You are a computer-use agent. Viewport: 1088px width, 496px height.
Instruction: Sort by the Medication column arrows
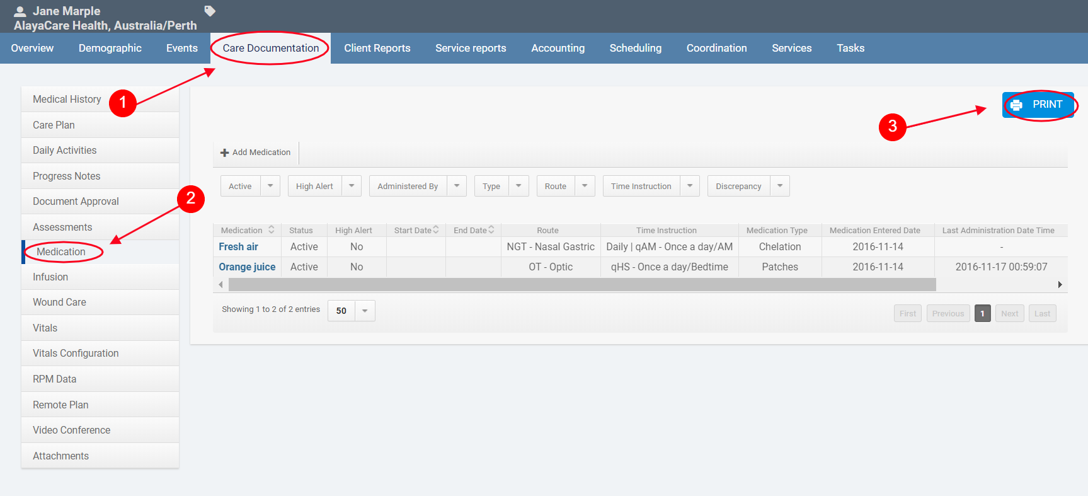tap(272, 230)
